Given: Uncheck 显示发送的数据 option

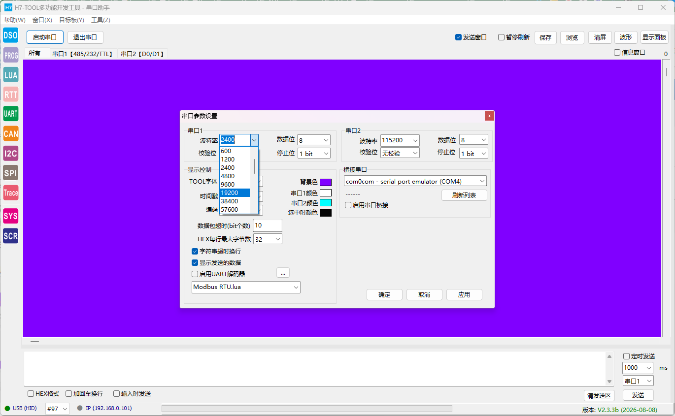Looking at the screenshot, I should tap(195, 262).
